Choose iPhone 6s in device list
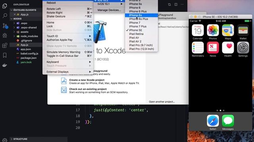The width and height of the screenshot is (254, 142). tap(141, 15)
